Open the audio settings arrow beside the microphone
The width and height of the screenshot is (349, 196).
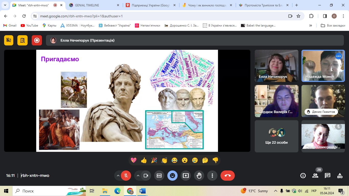(118, 176)
